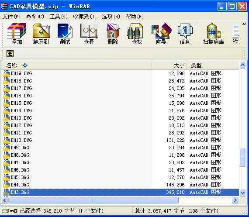249x217 pixels.
Task: Click the vertical scrollbar down arrow
Action: [242, 193]
